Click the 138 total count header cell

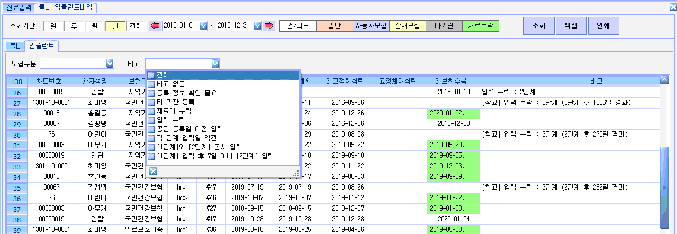(x=16, y=82)
